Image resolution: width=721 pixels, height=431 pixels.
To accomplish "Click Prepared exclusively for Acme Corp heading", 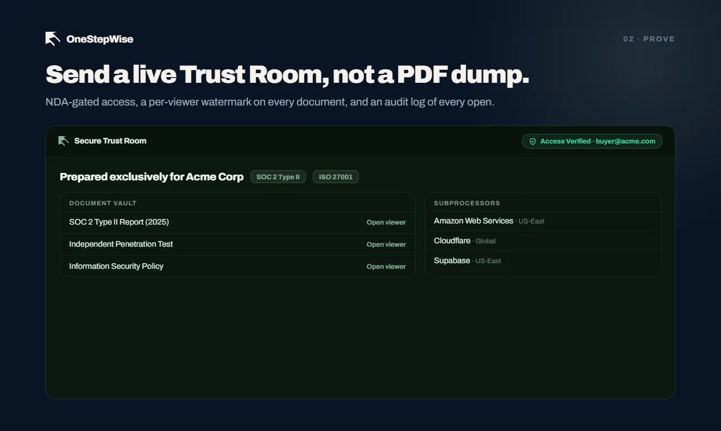I will click(152, 177).
